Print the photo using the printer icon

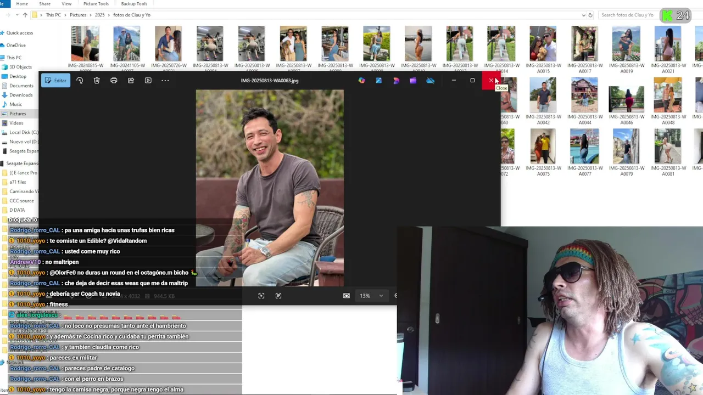coord(114,81)
